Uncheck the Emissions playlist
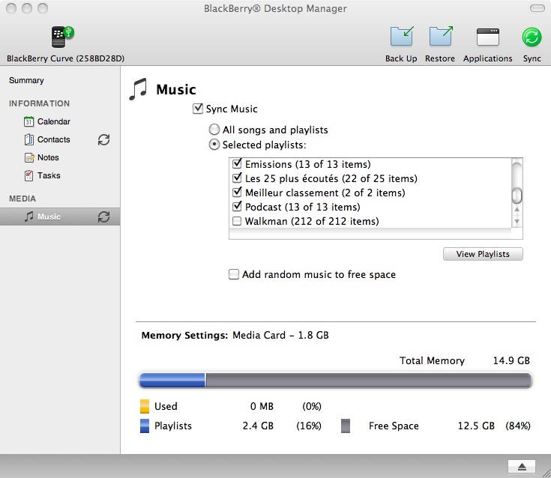 (237, 163)
